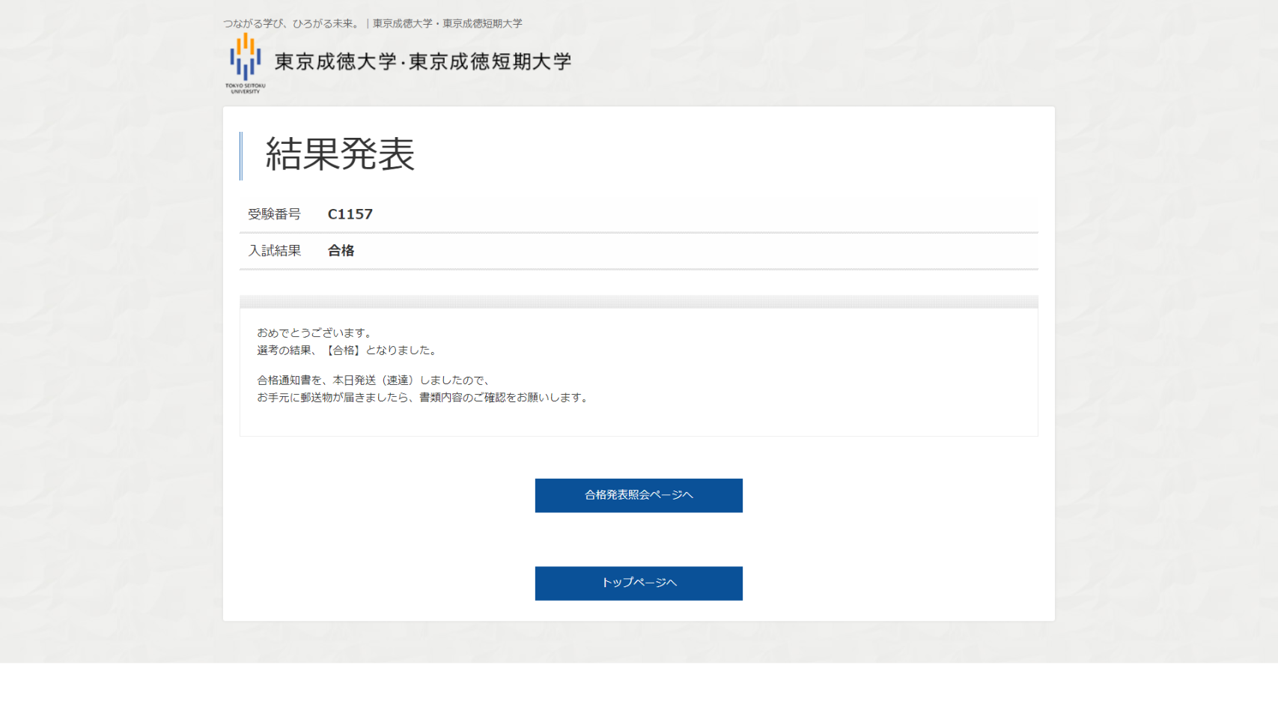Open the 合格発表照会ページへ button
This screenshot has height=719, width=1278.
(x=639, y=495)
